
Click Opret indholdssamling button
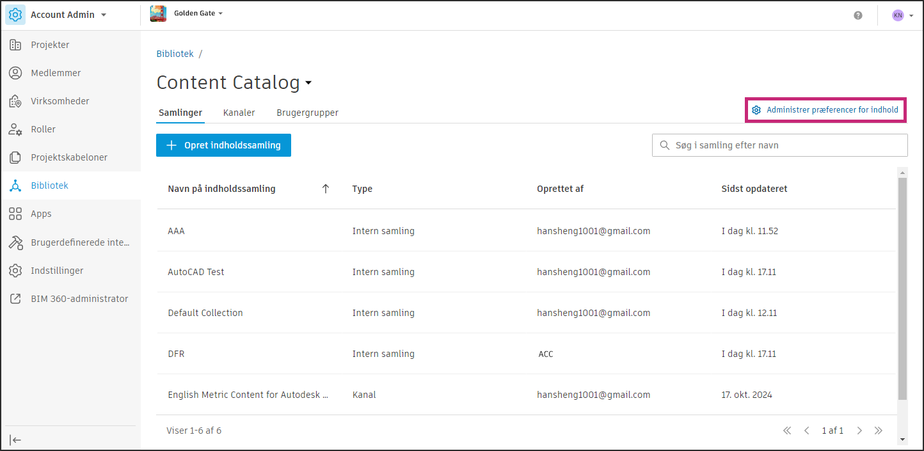pos(223,145)
